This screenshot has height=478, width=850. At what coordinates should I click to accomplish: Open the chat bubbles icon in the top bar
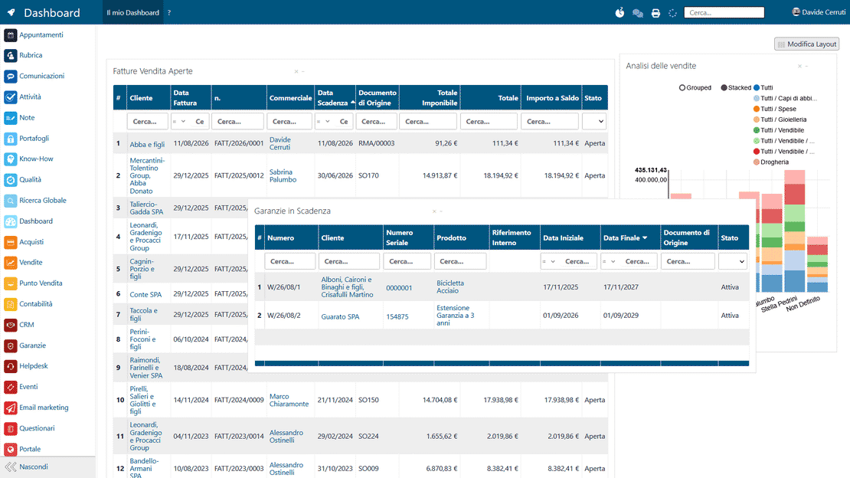[x=637, y=13]
